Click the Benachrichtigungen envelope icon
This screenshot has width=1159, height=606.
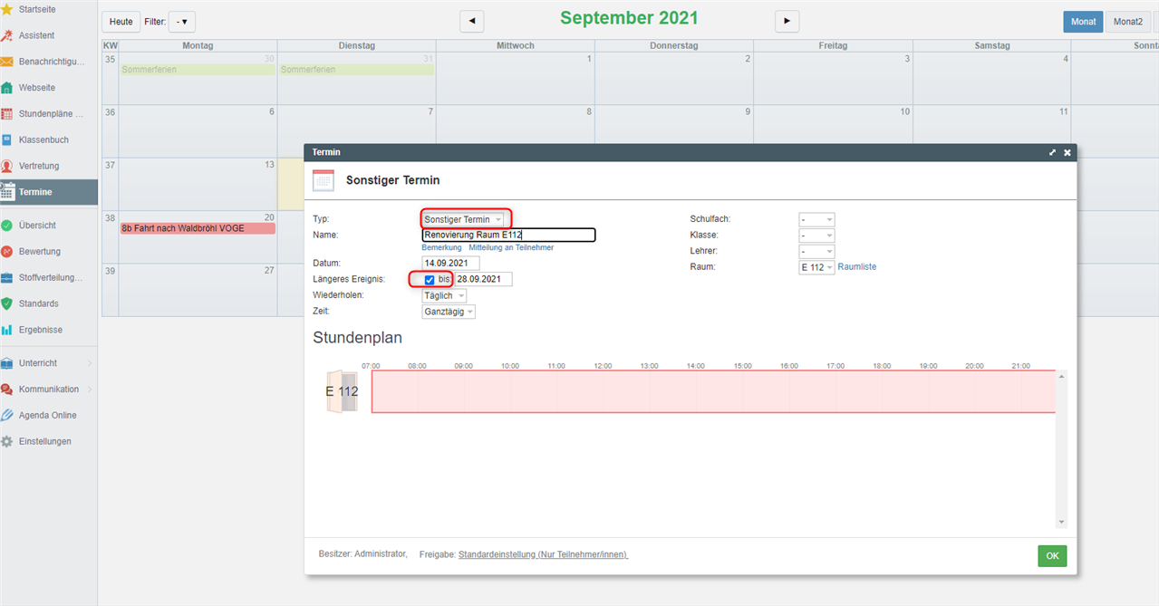click(x=7, y=62)
